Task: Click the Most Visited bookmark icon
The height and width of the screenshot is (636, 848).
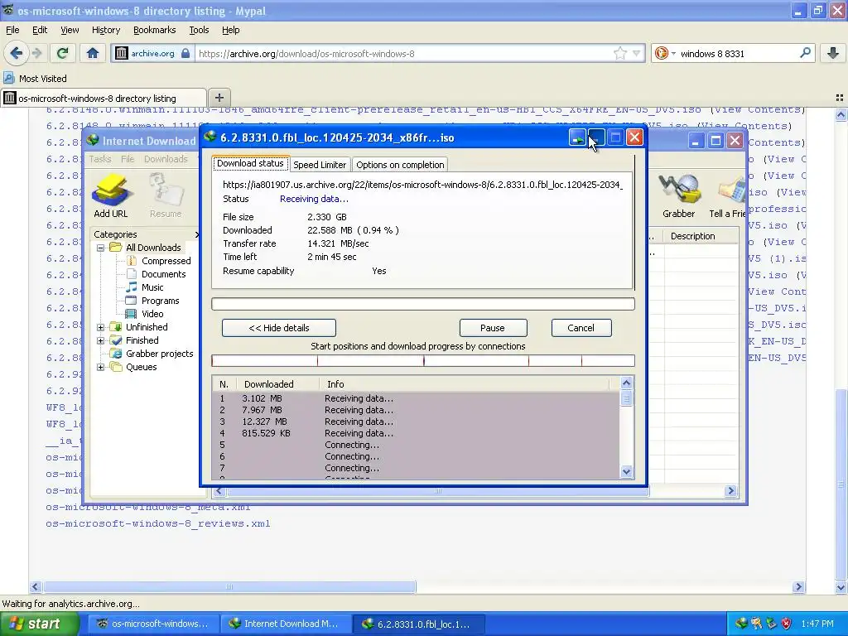Action: point(9,78)
